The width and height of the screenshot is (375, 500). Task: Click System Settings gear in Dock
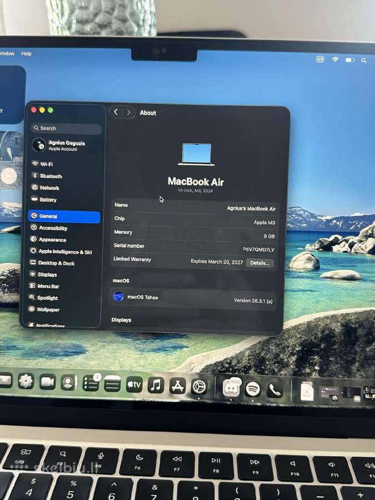(x=199, y=387)
